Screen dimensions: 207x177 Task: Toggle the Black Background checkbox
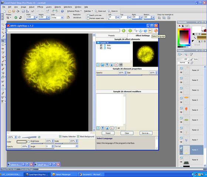click(x=78, y=136)
